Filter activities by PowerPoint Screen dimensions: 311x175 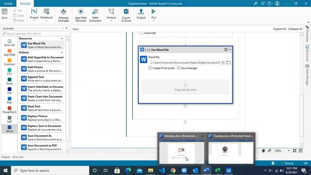tap(9, 110)
